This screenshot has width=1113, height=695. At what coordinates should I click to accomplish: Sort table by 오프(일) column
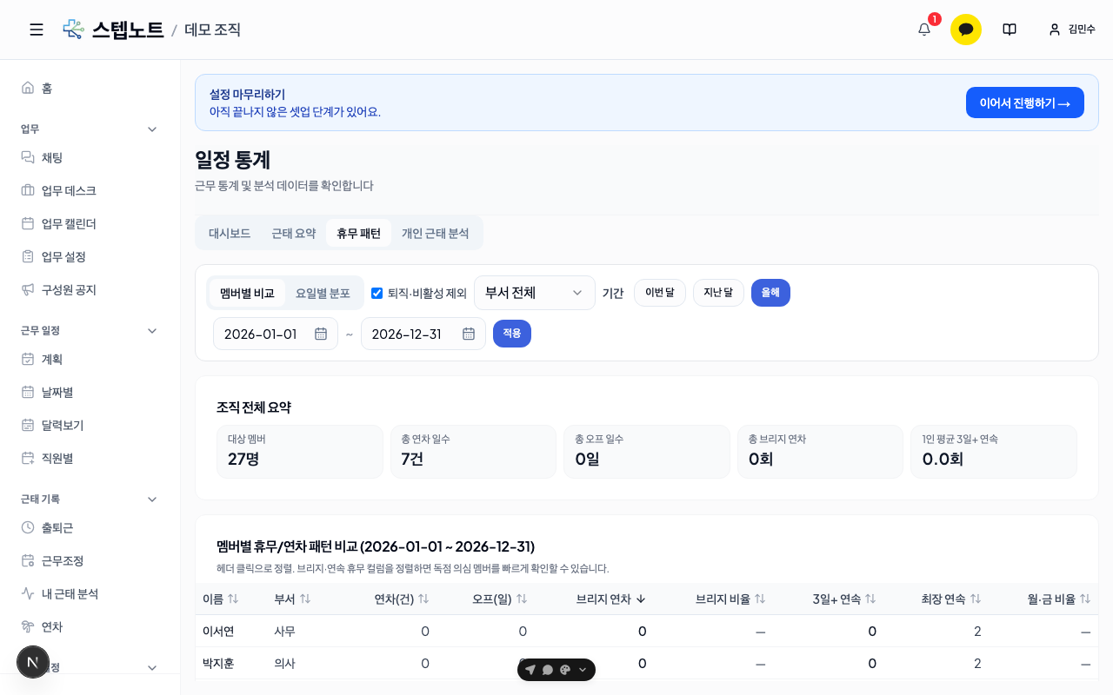click(x=500, y=599)
